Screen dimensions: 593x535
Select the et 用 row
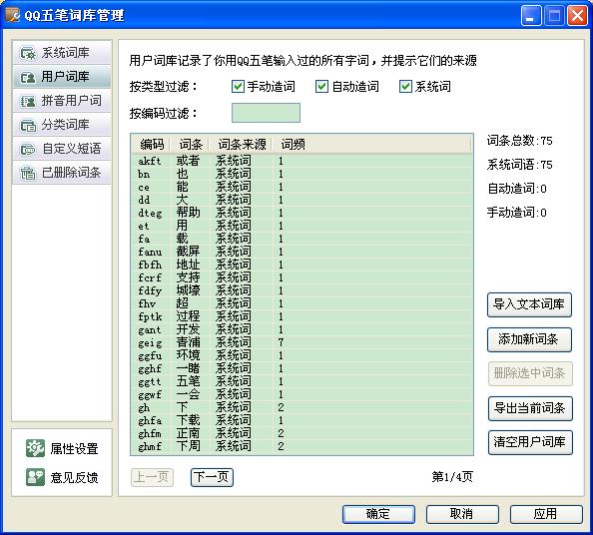(x=302, y=226)
